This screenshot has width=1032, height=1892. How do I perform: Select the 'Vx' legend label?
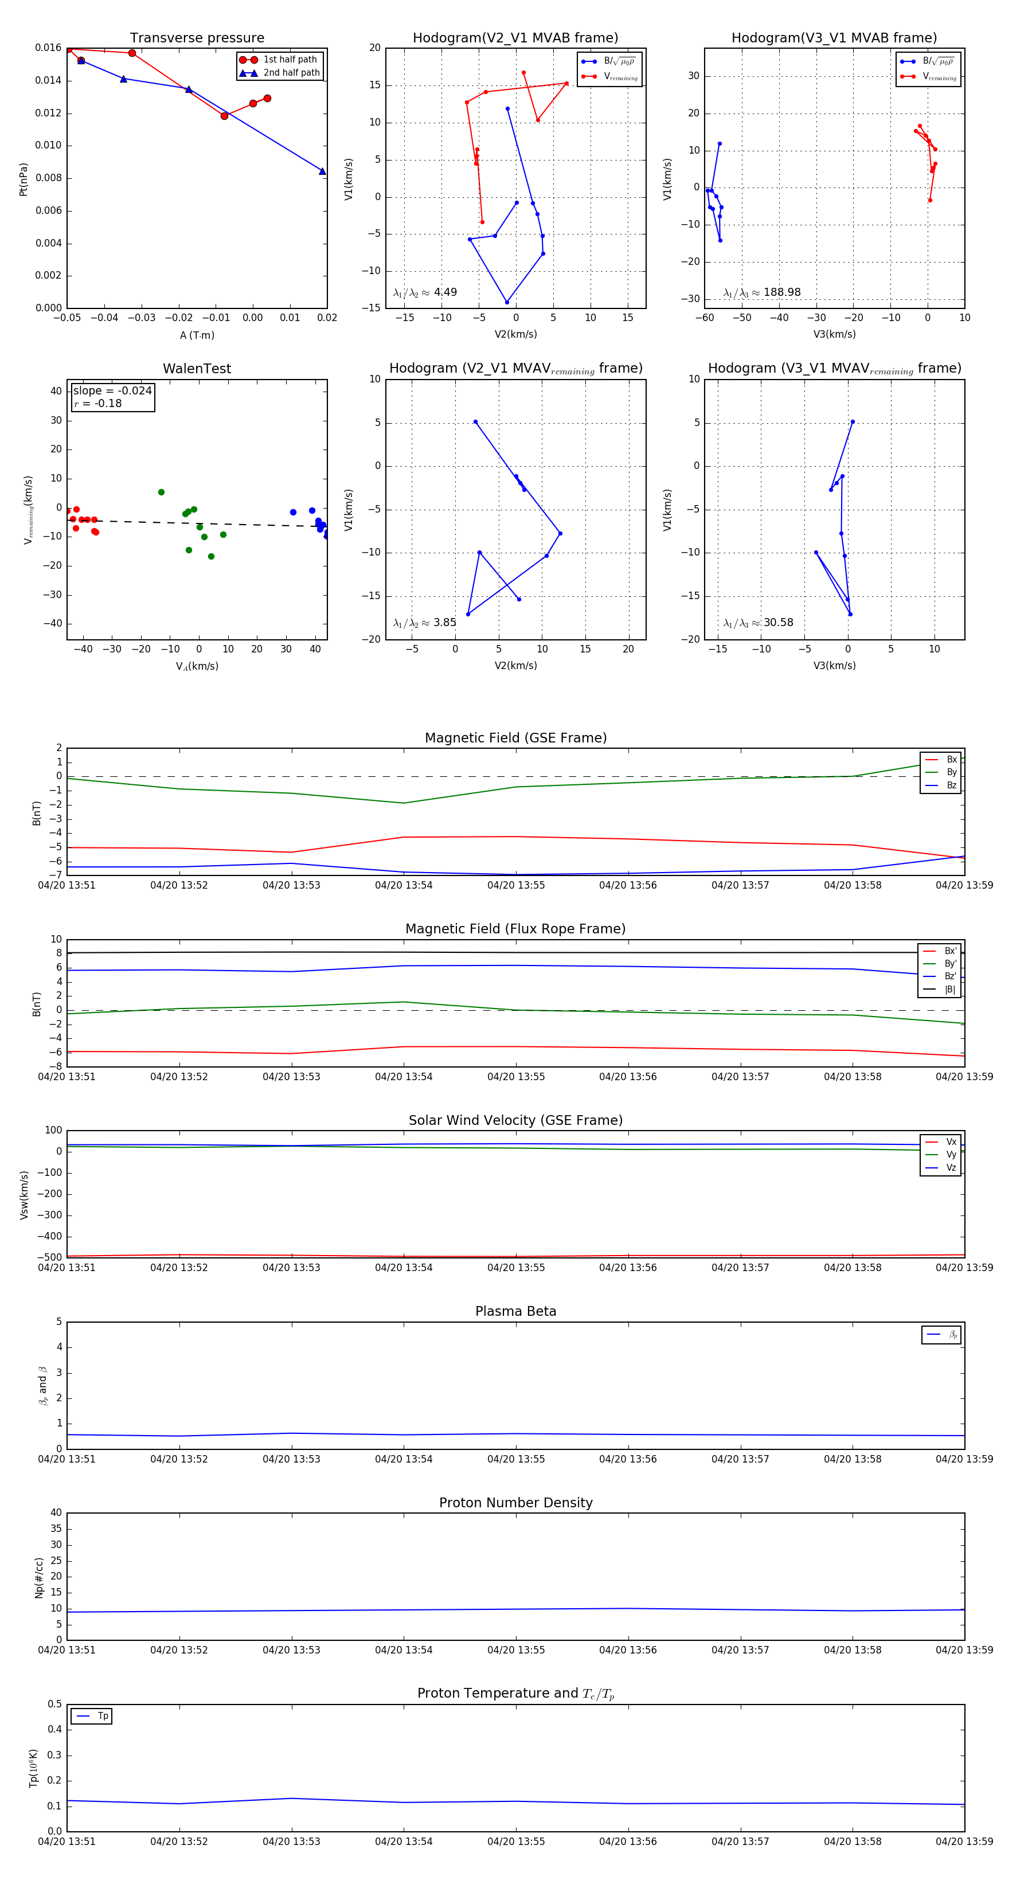click(x=951, y=1142)
